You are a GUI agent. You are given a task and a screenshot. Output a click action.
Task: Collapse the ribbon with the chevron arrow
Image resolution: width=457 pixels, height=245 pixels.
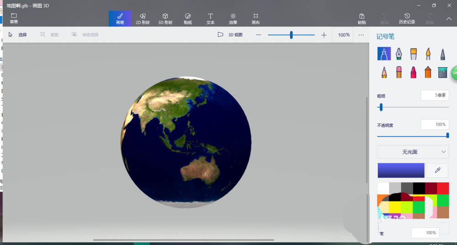(449, 18)
